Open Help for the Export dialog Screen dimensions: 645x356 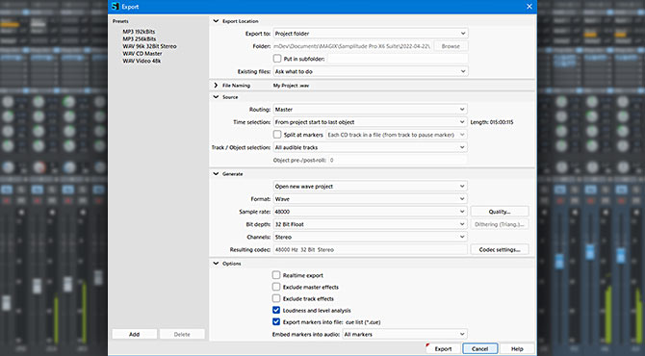click(x=517, y=348)
